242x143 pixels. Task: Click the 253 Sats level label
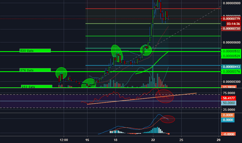point(37,86)
